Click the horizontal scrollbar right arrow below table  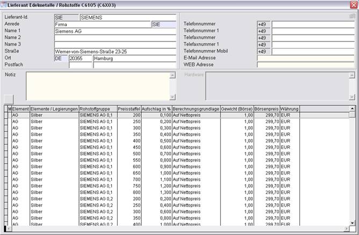click(x=346, y=230)
